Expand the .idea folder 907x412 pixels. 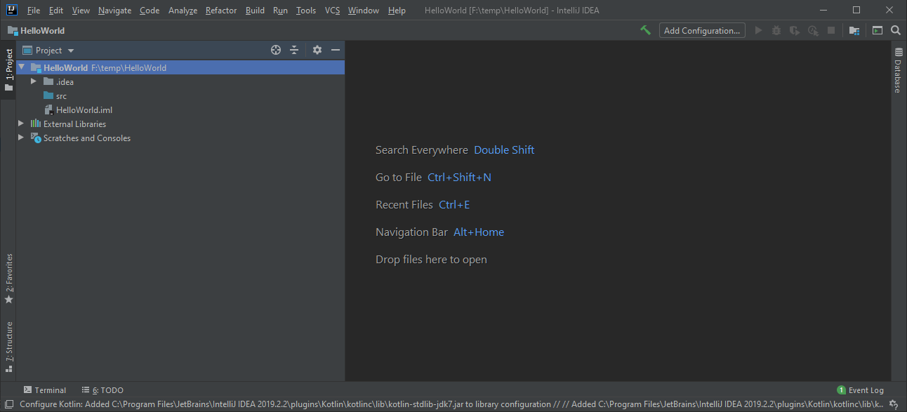click(x=34, y=81)
